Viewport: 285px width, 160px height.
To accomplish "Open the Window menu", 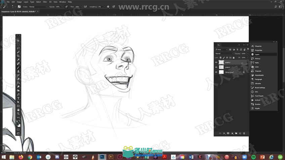I will [63, 2].
